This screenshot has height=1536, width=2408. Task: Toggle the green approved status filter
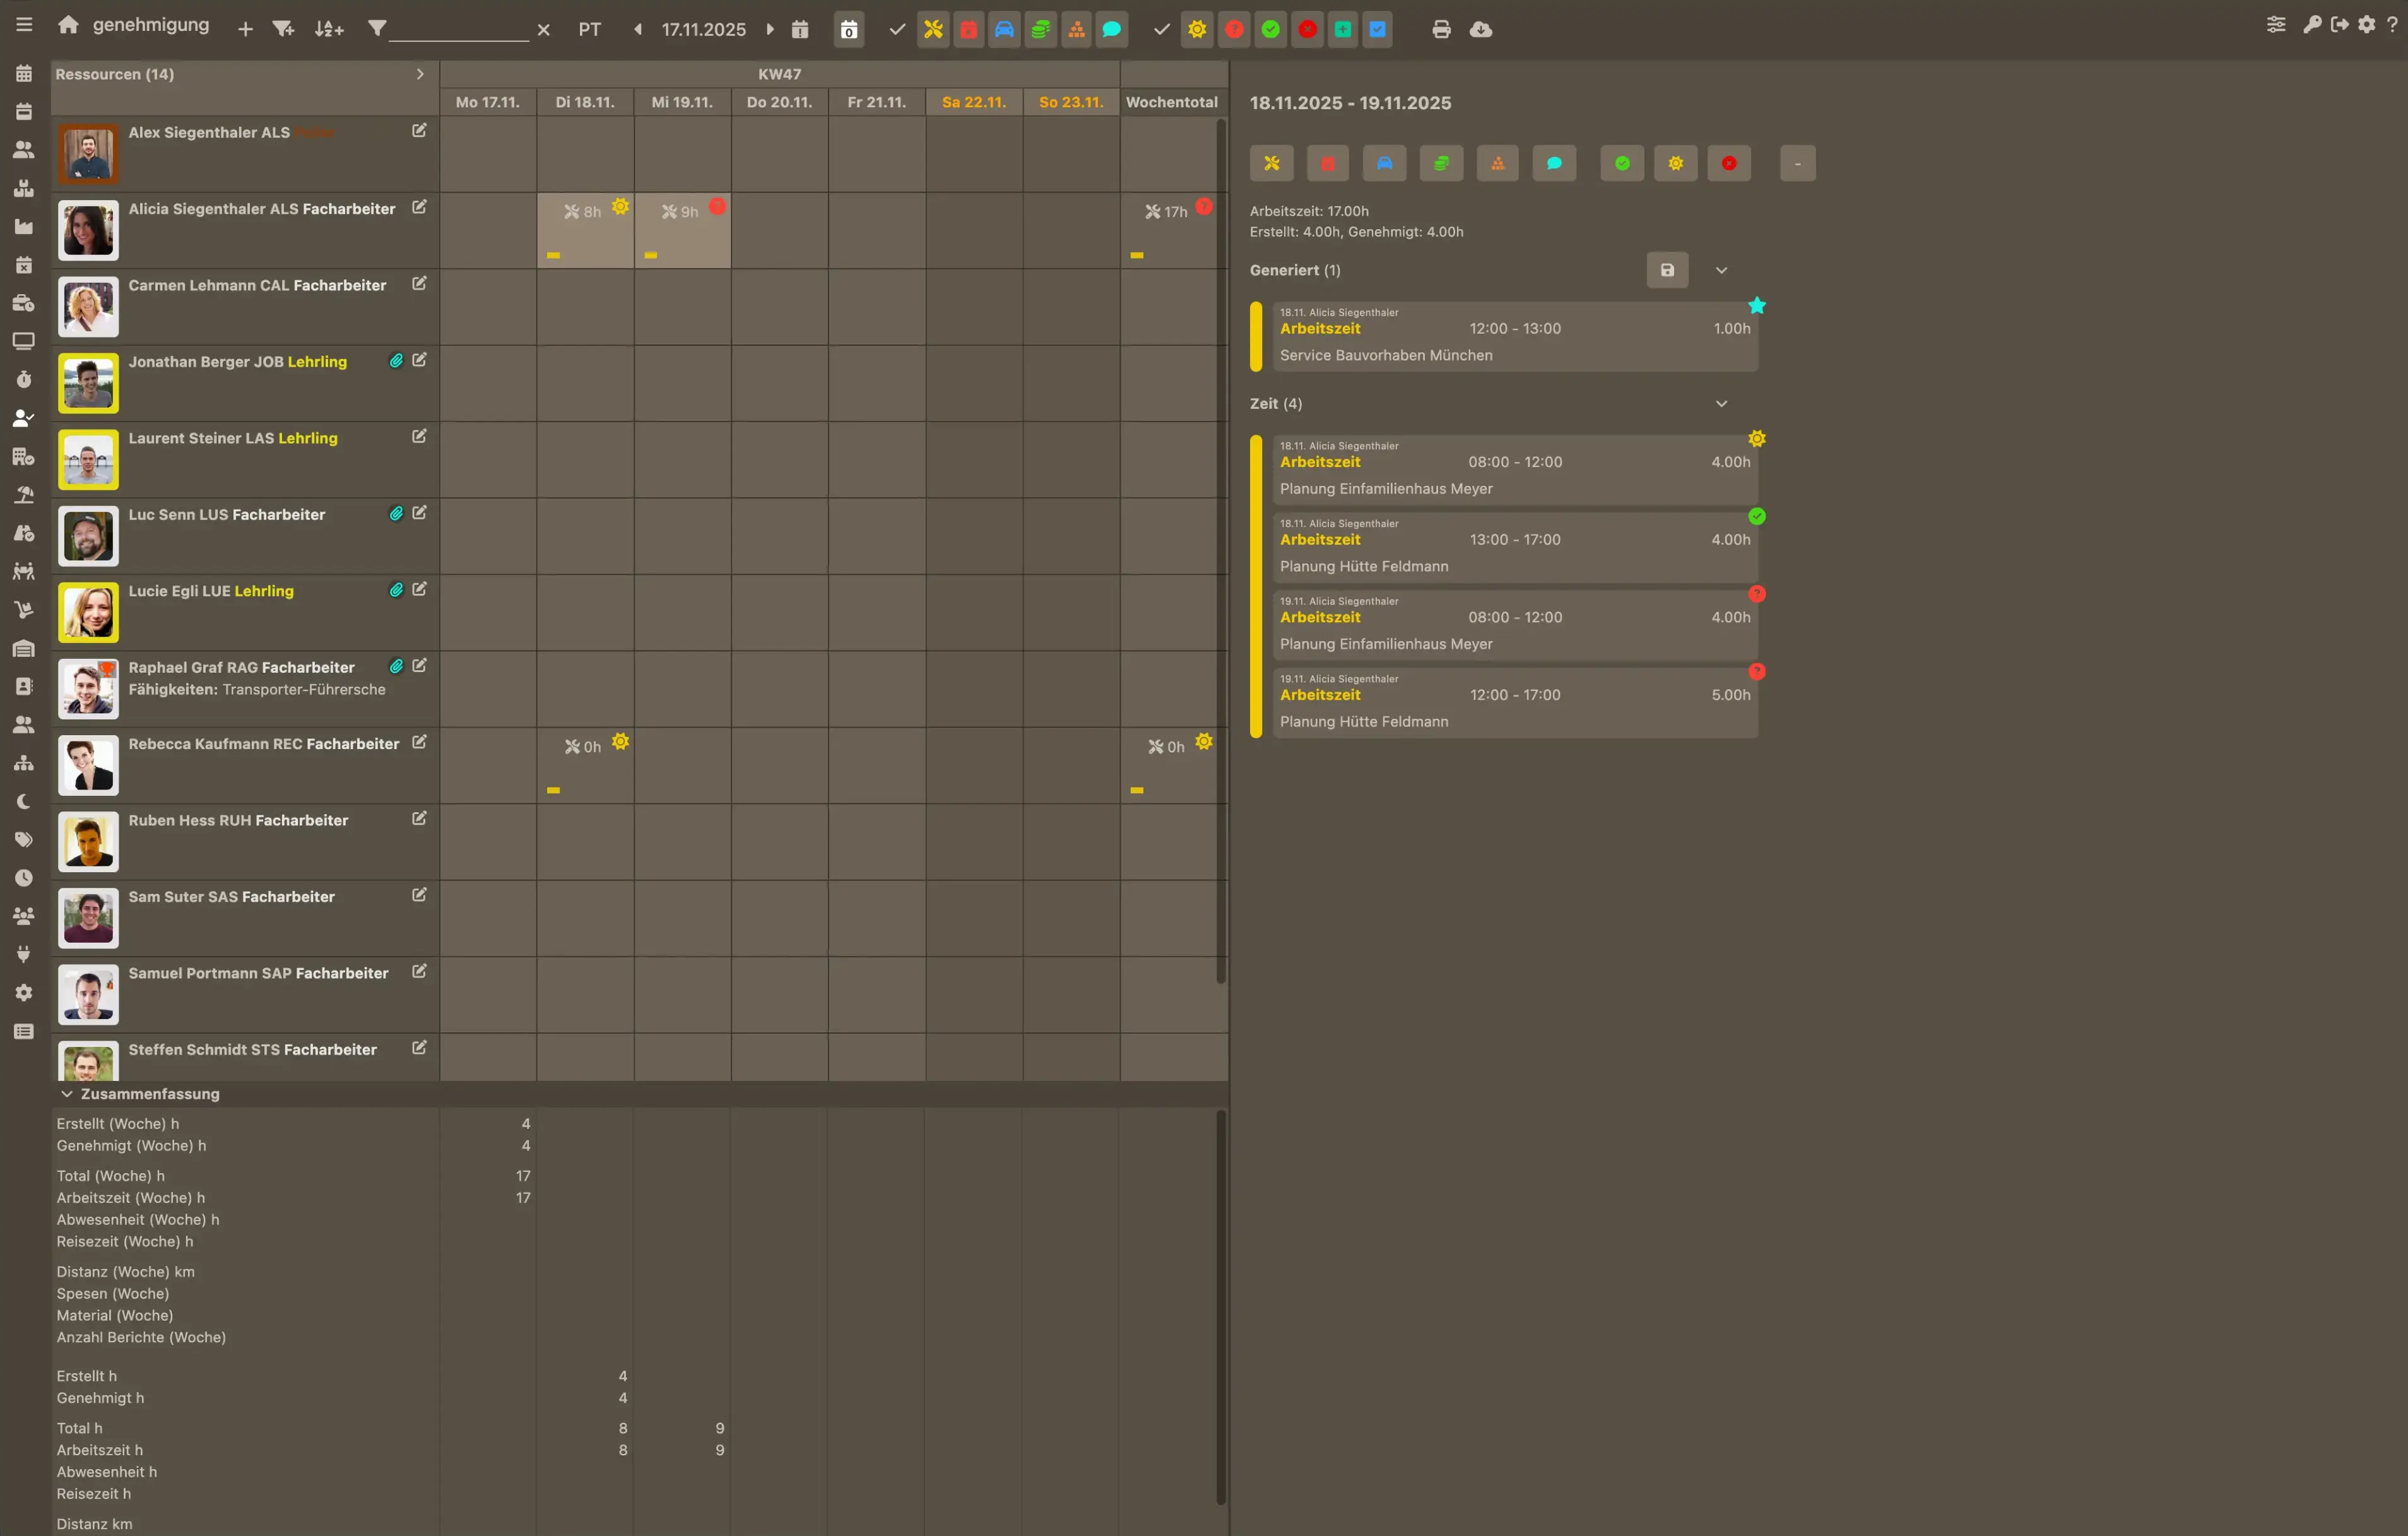point(1270,29)
